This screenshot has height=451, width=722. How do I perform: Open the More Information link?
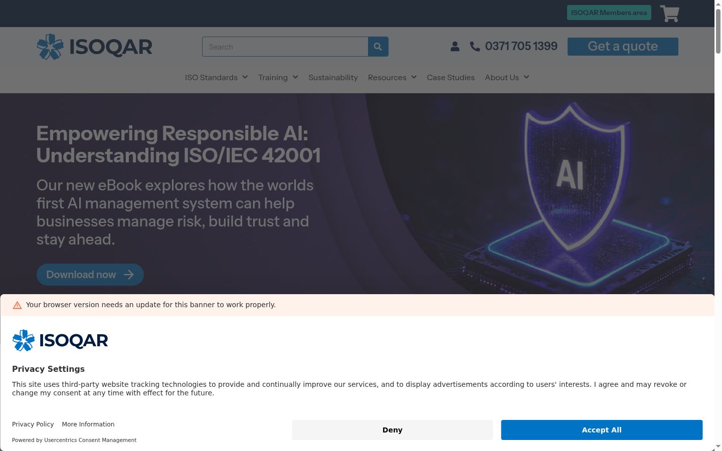(x=88, y=424)
